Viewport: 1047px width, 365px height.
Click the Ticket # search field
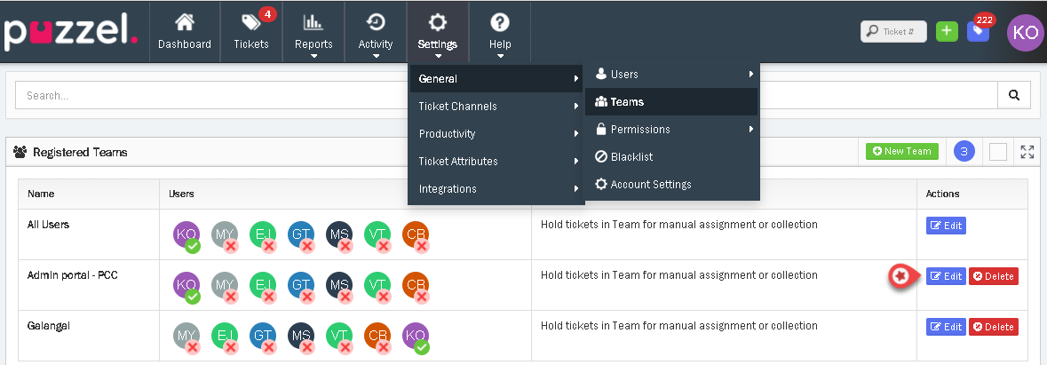894,31
